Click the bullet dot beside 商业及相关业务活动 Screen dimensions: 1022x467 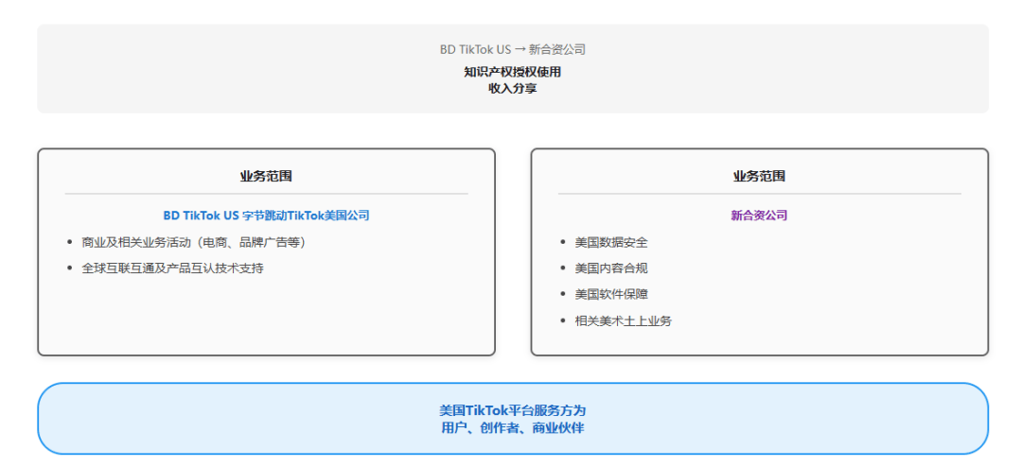click(70, 242)
